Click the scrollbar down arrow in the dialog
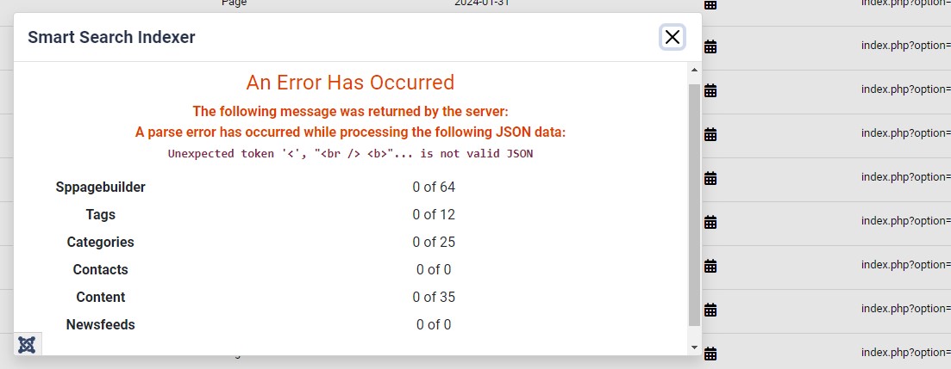This screenshot has height=369, width=951. pos(694,347)
